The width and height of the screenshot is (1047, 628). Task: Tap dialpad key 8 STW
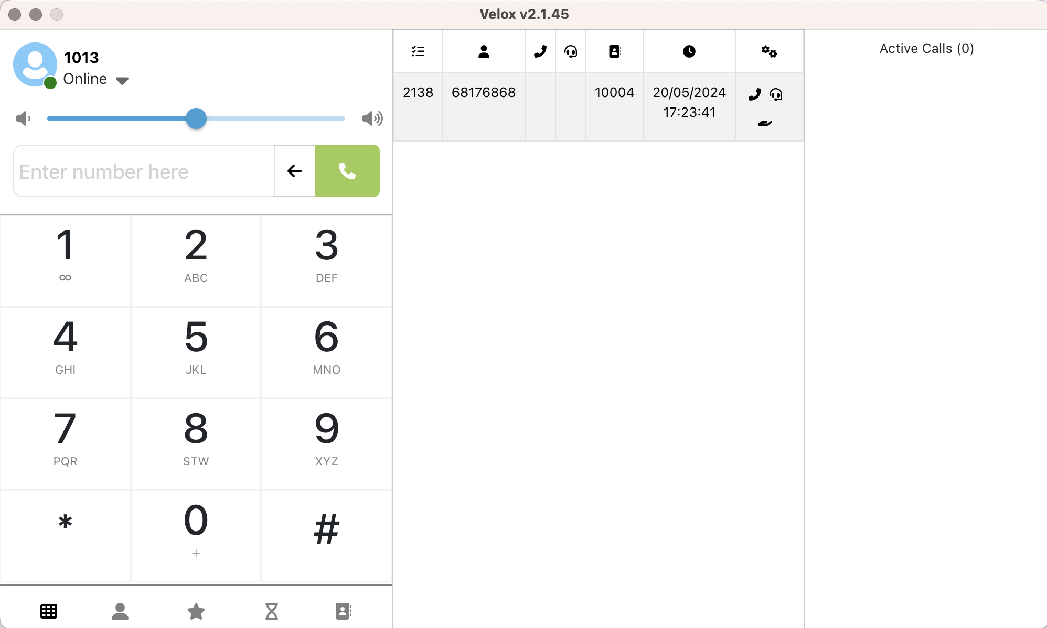[196, 444]
